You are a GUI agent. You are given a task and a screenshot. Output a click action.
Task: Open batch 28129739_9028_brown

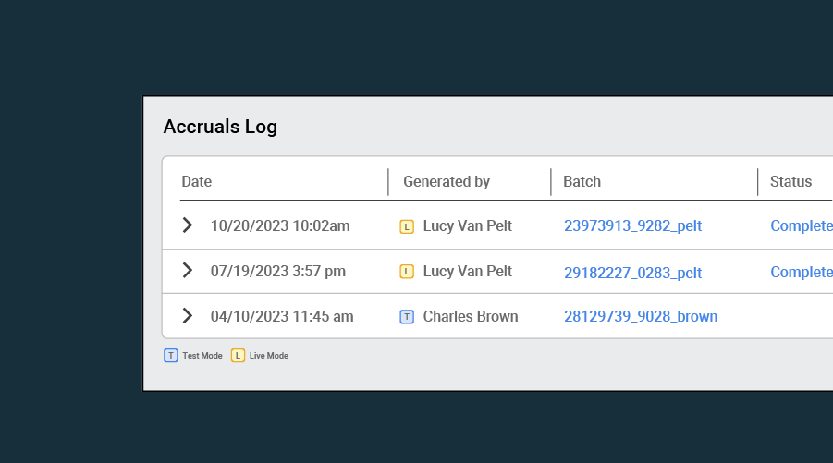tap(641, 317)
